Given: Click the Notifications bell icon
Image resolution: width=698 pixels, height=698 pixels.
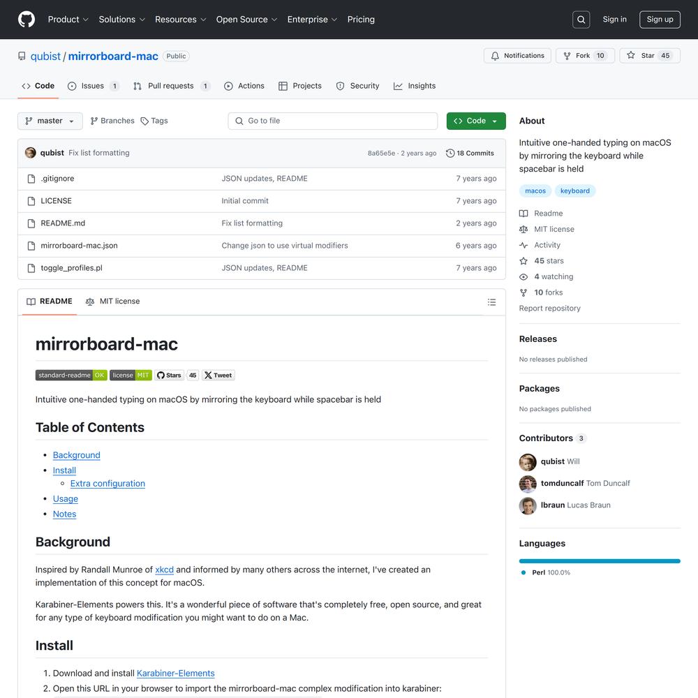Looking at the screenshot, I should [495, 56].
